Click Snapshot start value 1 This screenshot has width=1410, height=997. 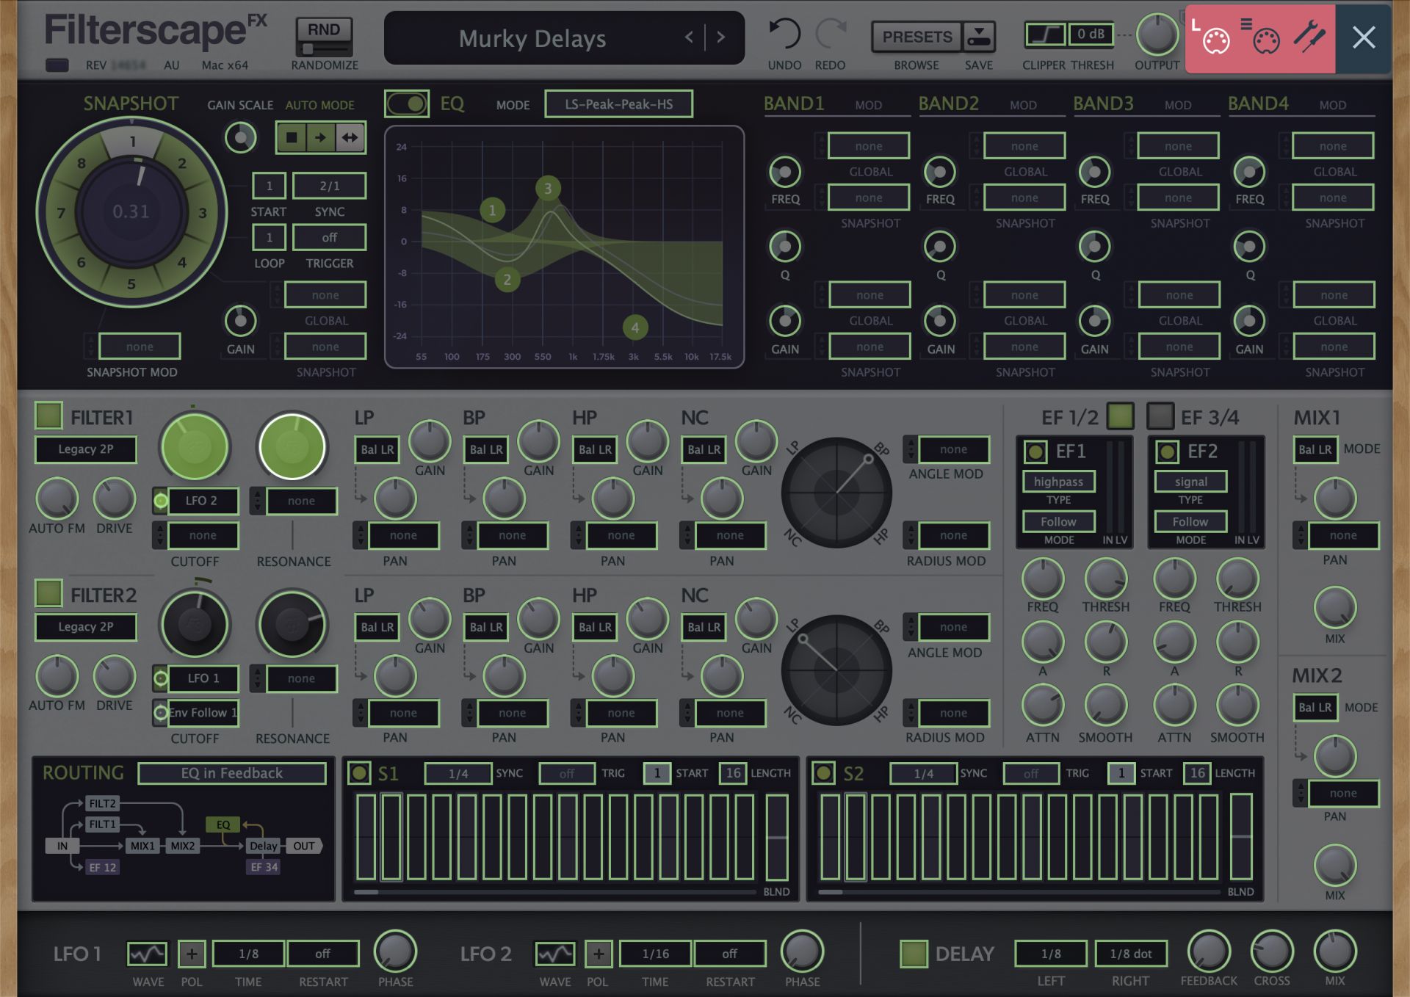[269, 186]
